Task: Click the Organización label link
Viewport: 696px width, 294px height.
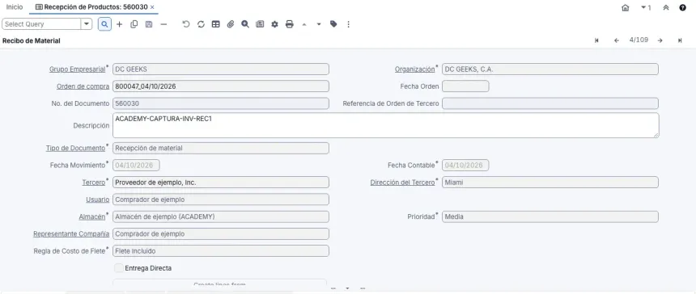Action: 415,69
